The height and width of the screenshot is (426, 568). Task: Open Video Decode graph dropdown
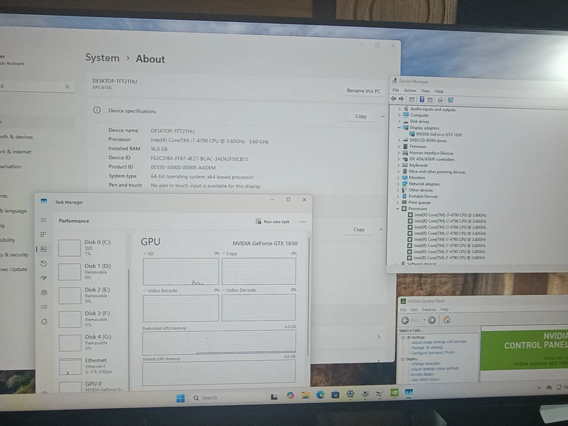224,290
